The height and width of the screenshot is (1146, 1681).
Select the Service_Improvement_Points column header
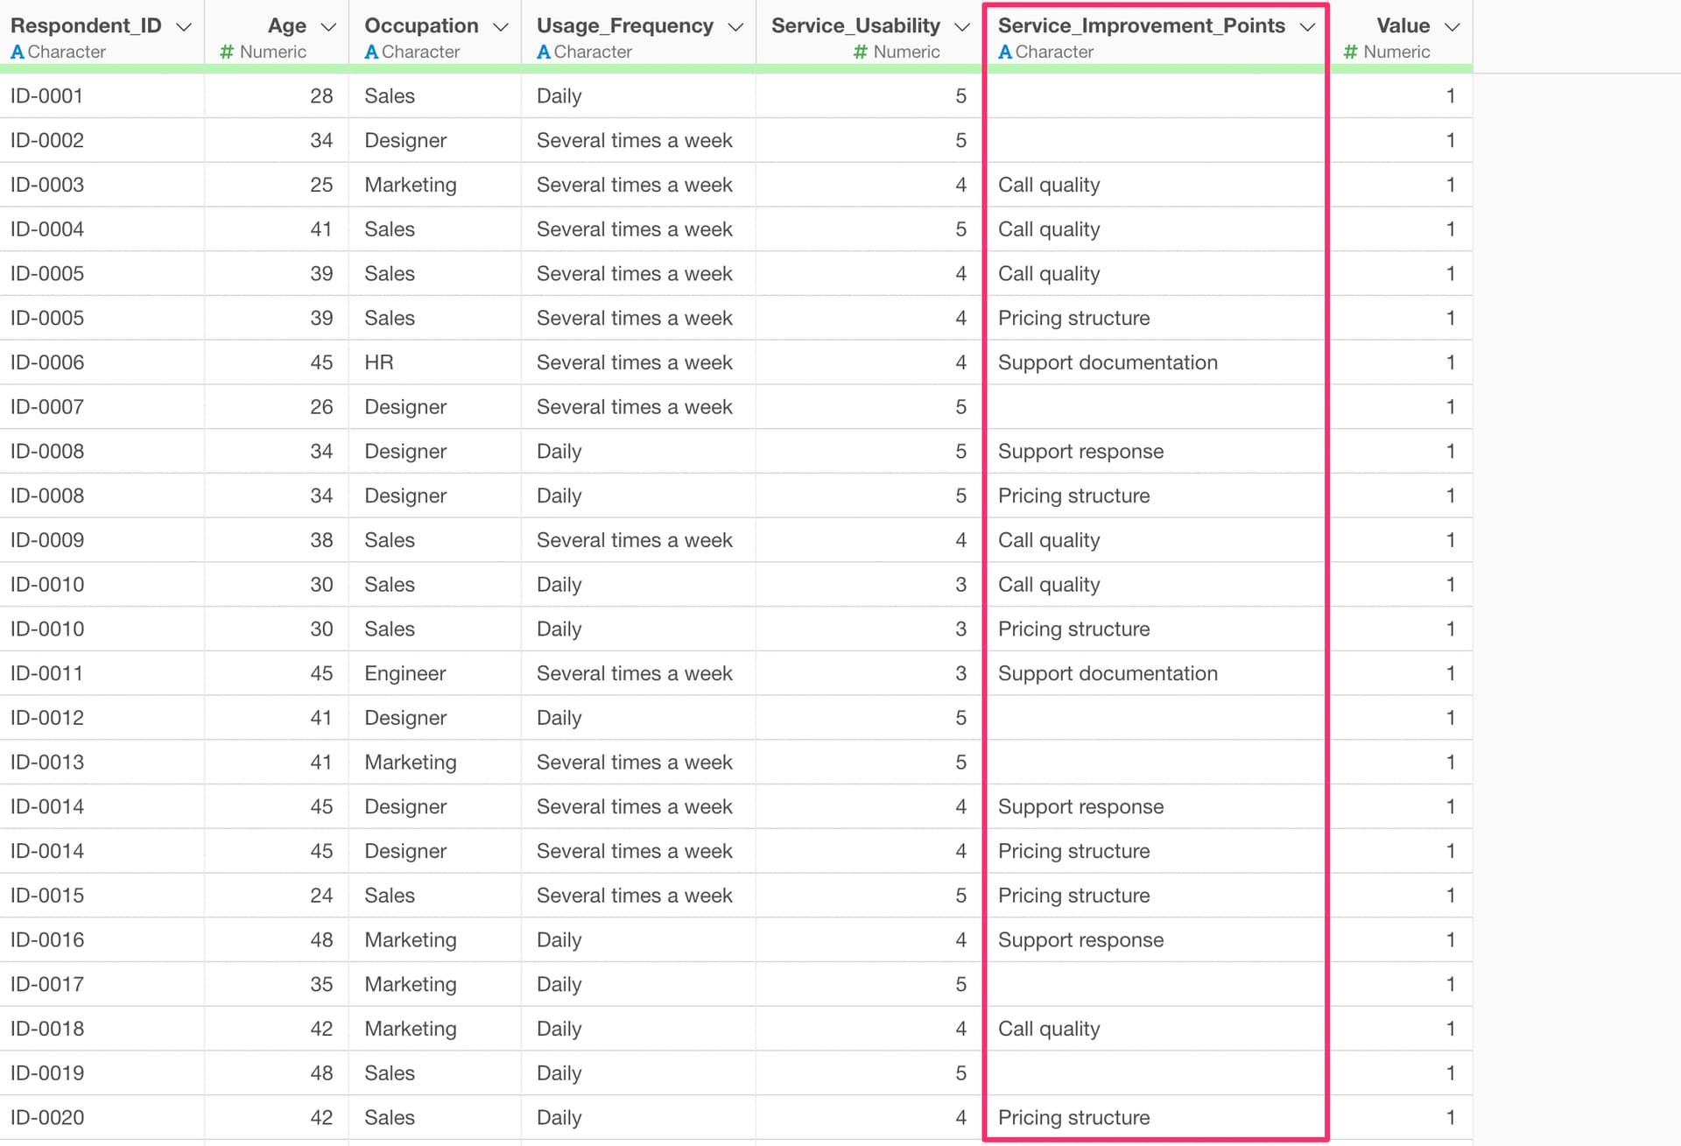[1141, 26]
